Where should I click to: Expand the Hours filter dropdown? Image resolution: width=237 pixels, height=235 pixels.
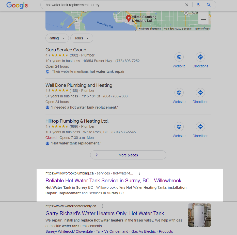(x=82, y=38)
